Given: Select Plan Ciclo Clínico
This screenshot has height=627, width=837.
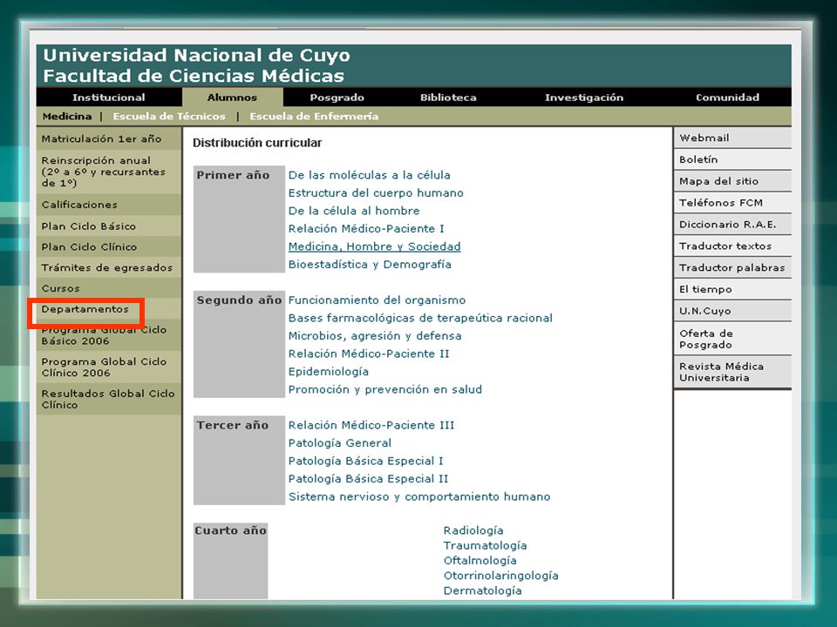Looking at the screenshot, I should pyautogui.click(x=109, y=246).
